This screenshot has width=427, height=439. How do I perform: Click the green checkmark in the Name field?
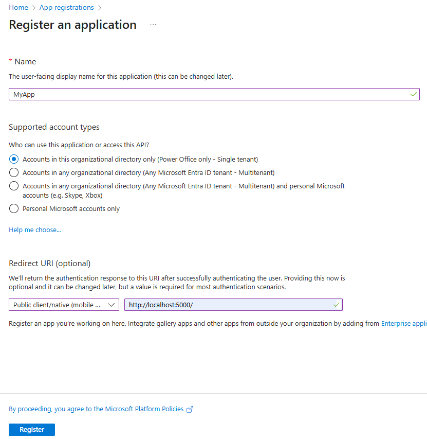coord(414,95)
